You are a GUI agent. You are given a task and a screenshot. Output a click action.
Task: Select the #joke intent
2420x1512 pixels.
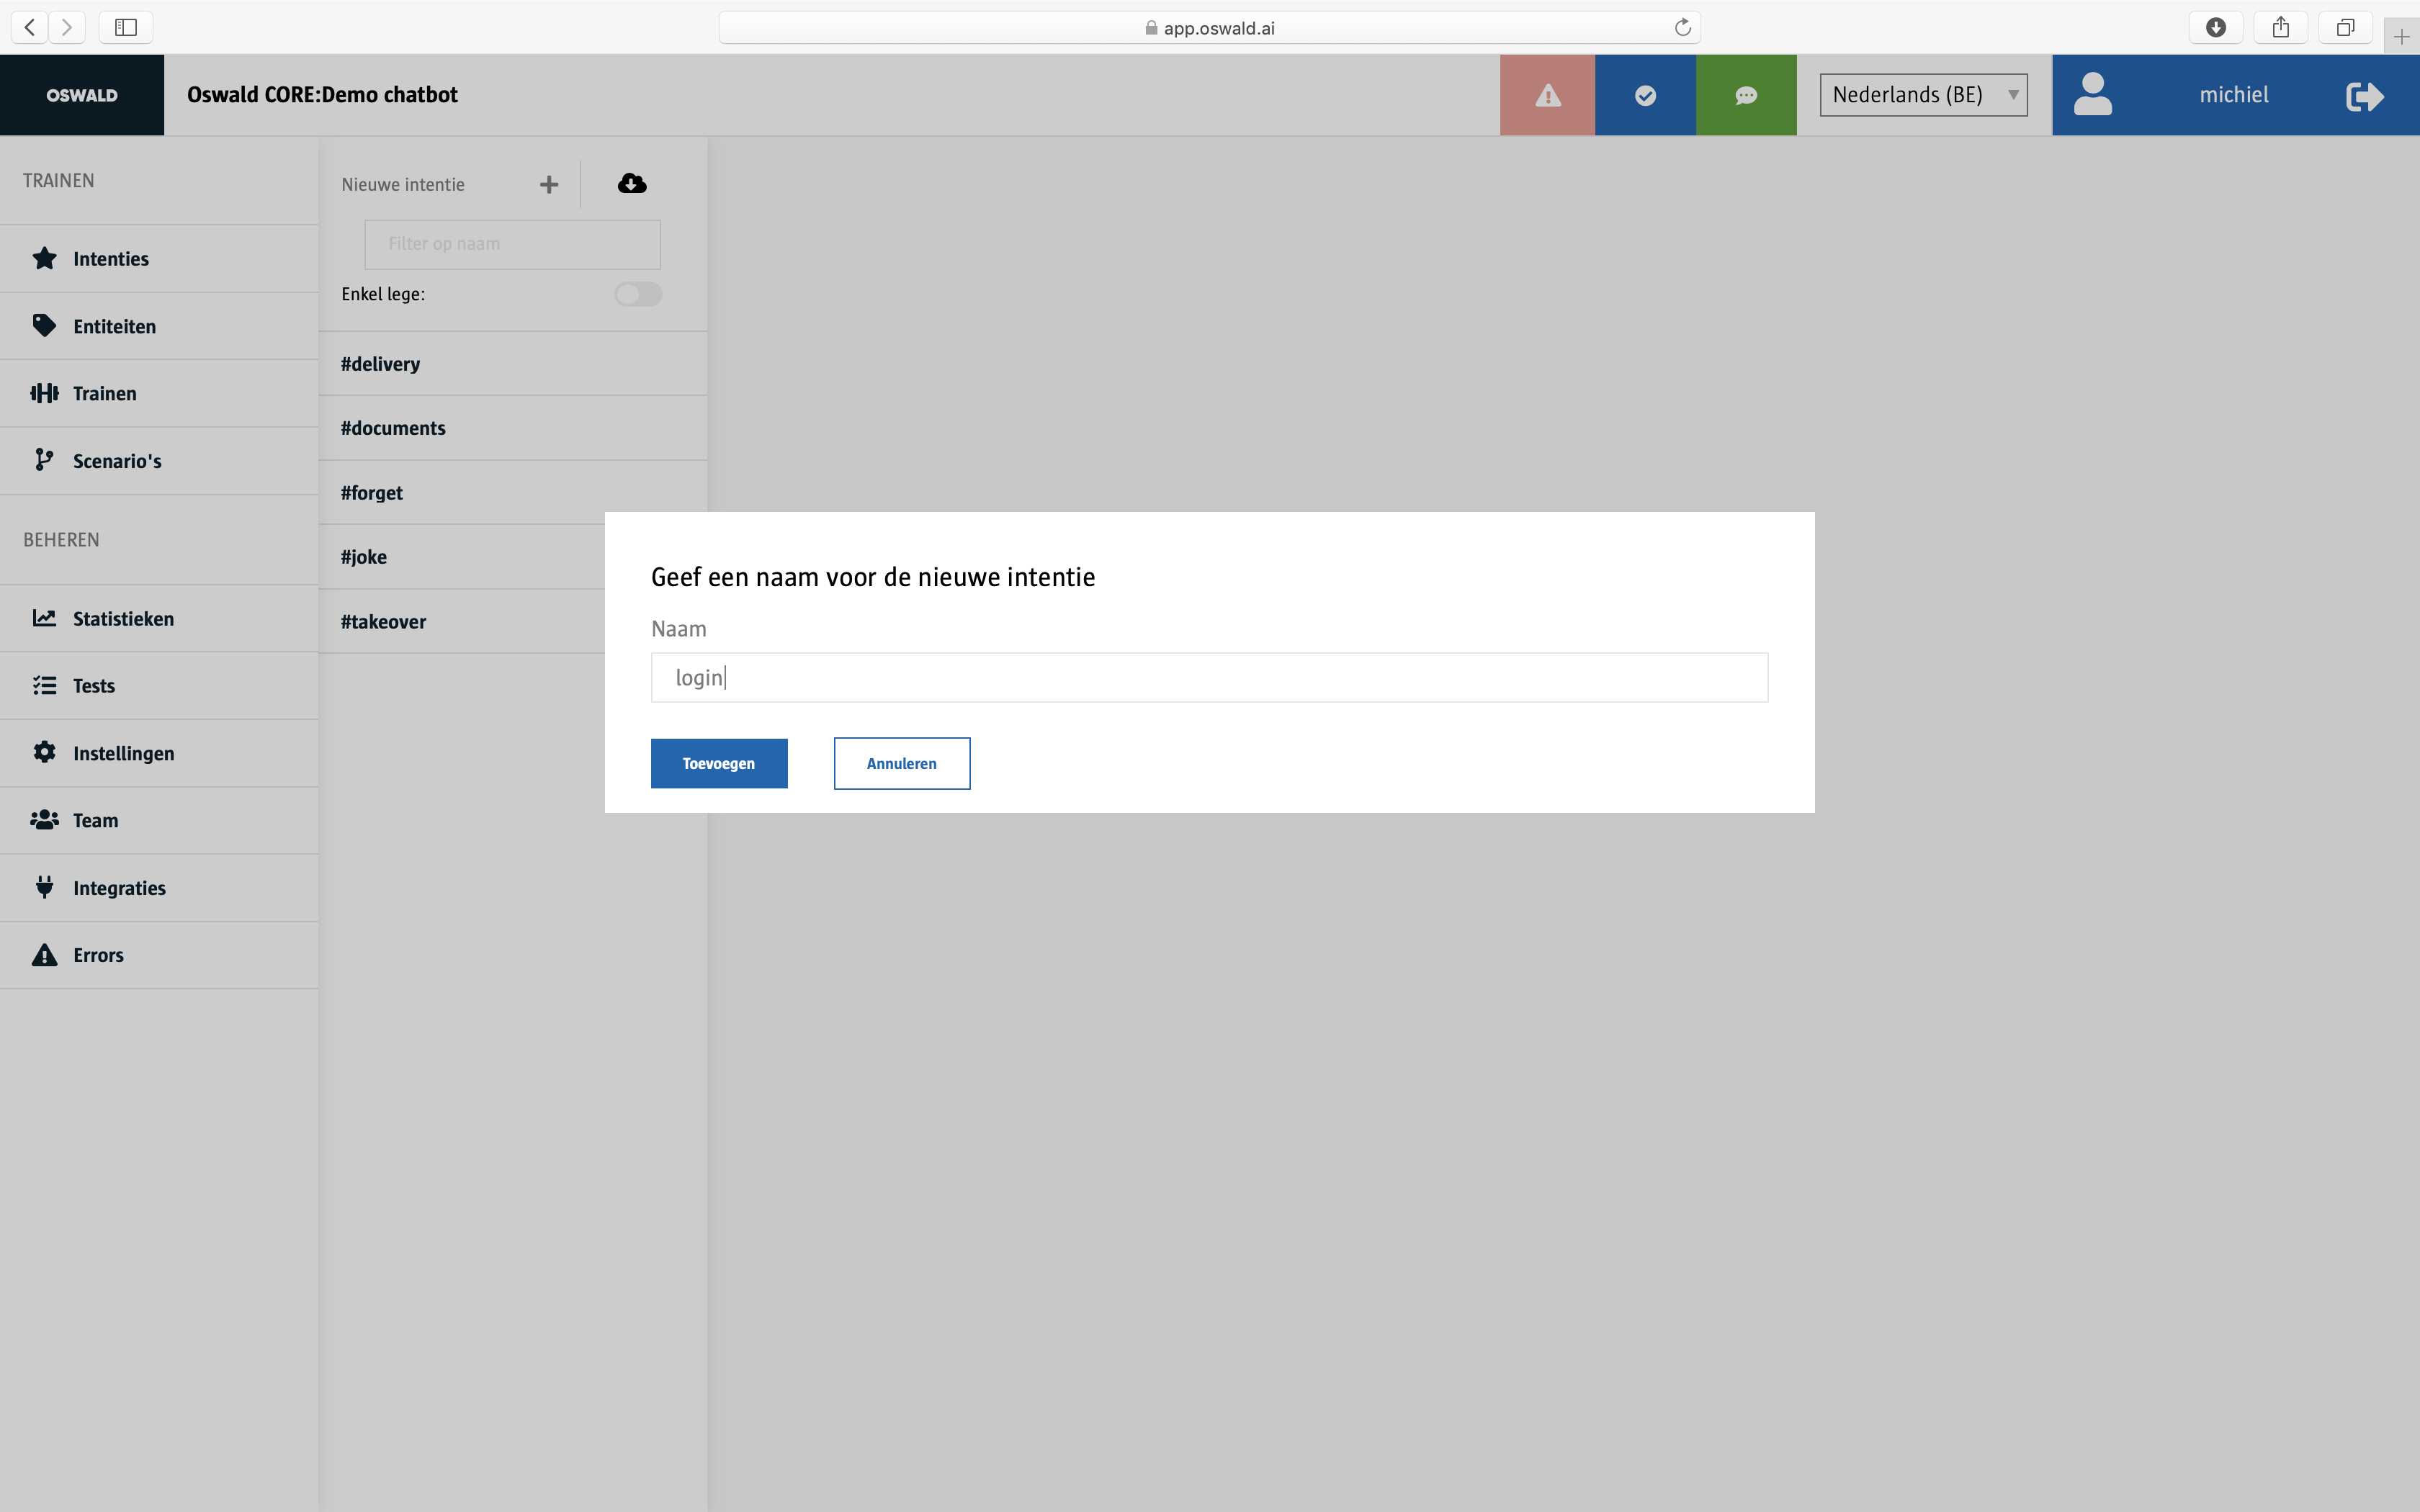click(x=462, y=557)
